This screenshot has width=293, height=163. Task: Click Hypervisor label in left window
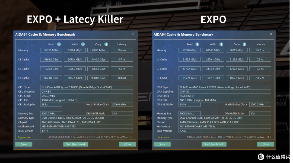(x=24, y=137)
